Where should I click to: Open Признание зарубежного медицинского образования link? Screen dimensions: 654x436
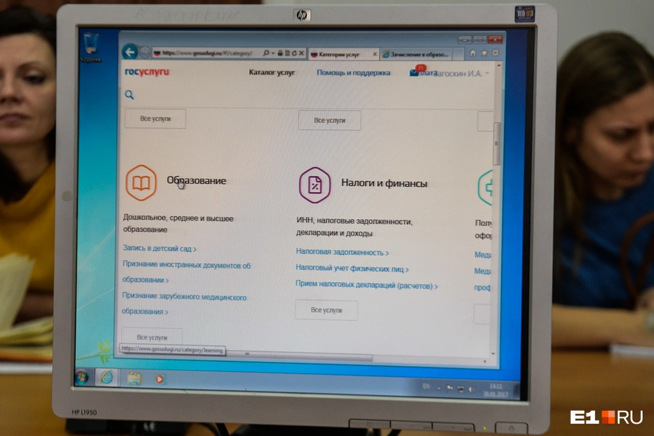[184, 304]
